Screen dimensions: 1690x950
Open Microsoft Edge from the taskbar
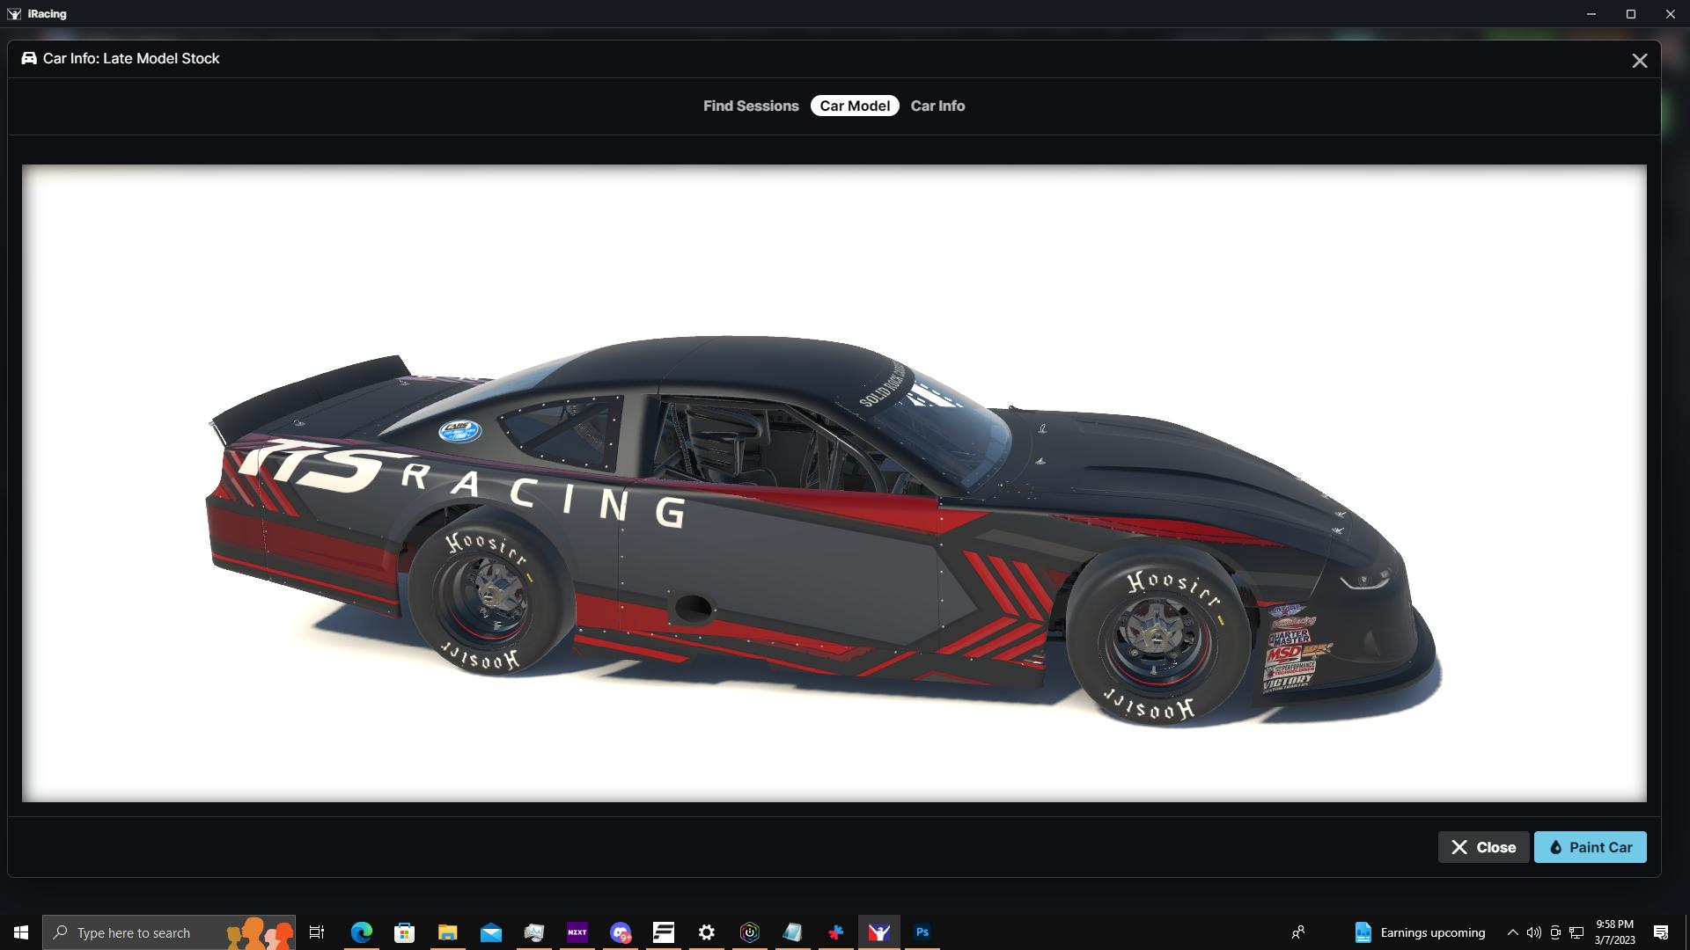[362, 932]
